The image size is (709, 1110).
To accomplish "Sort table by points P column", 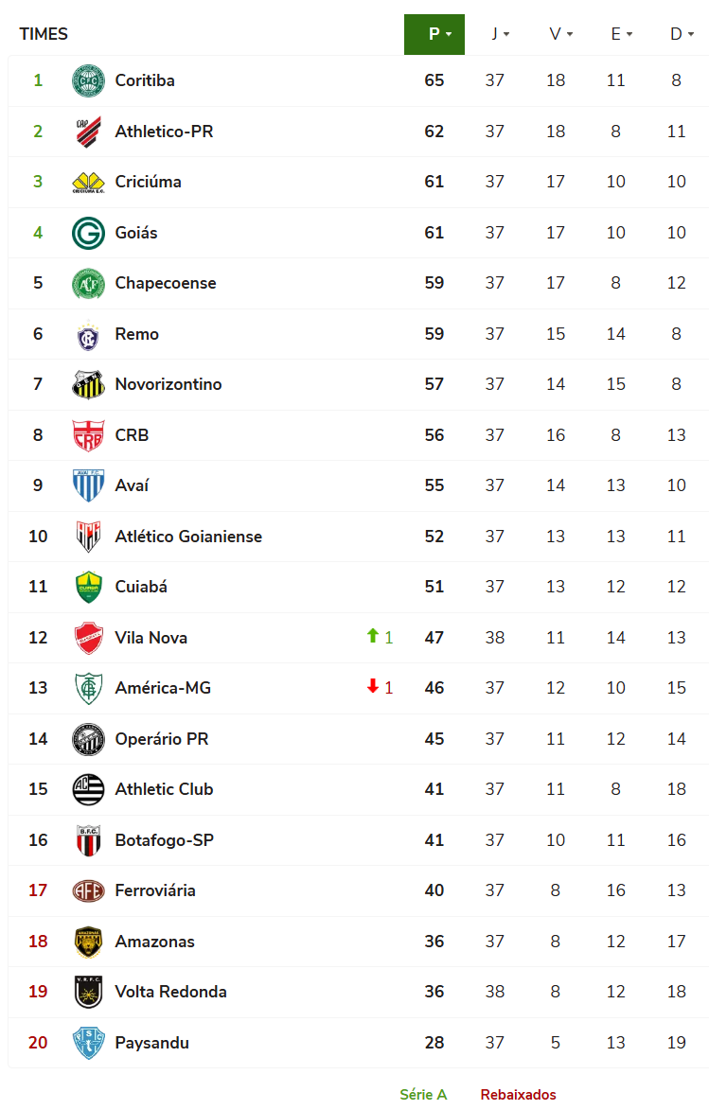I will [434, 34].
